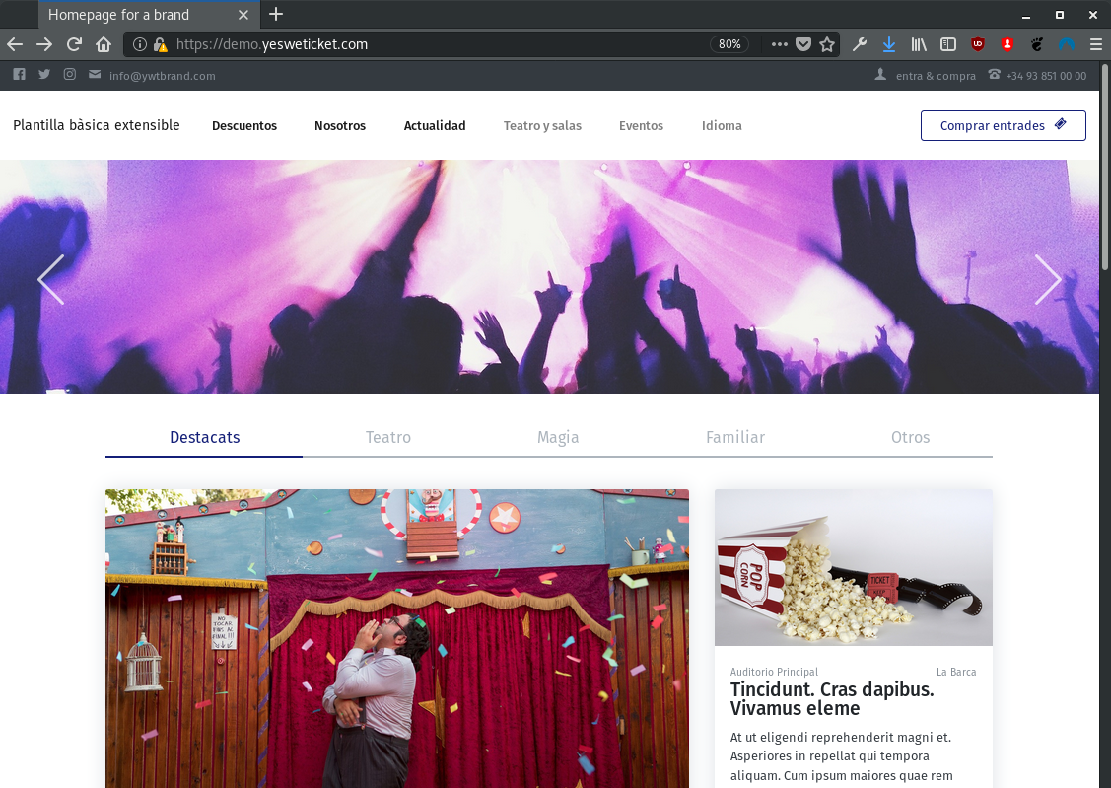Click the uBlock Origin extension icon

(978, 44)
